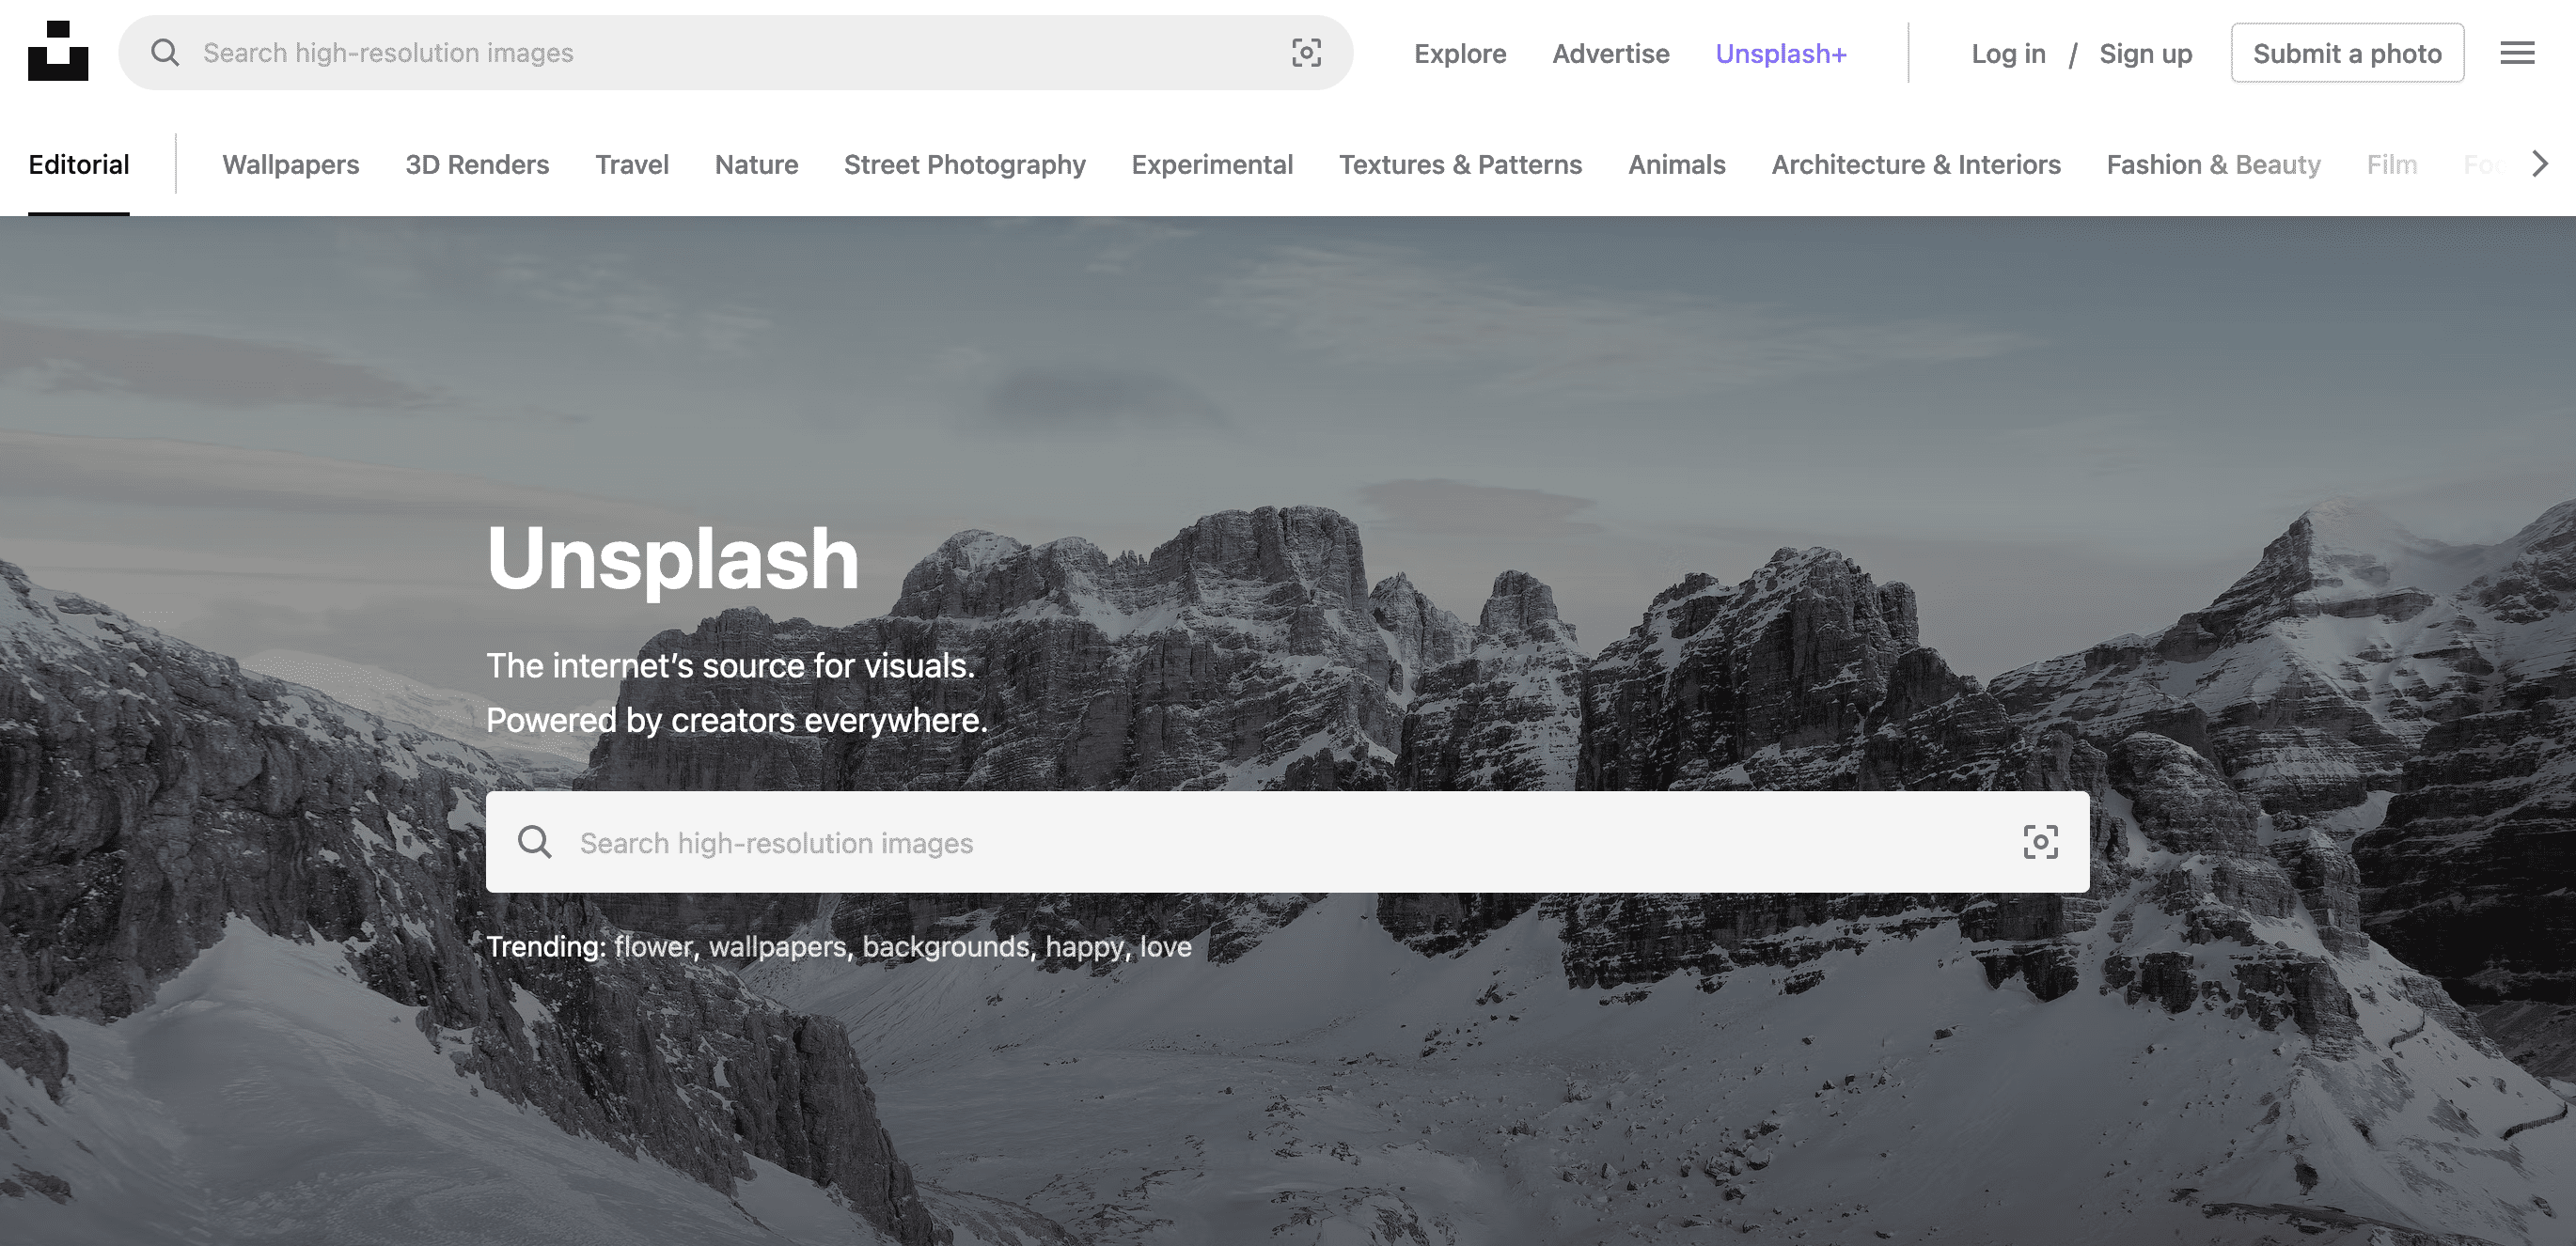
Task: Click the visual search icon in hero search box
Action: click(2040, 842)
